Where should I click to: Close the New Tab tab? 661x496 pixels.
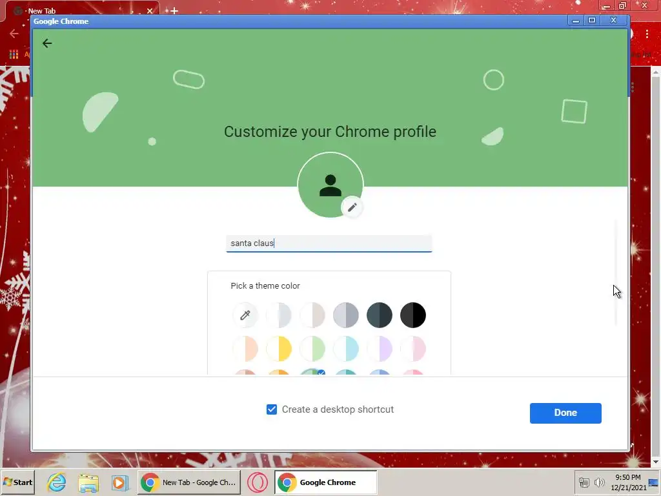150,11
